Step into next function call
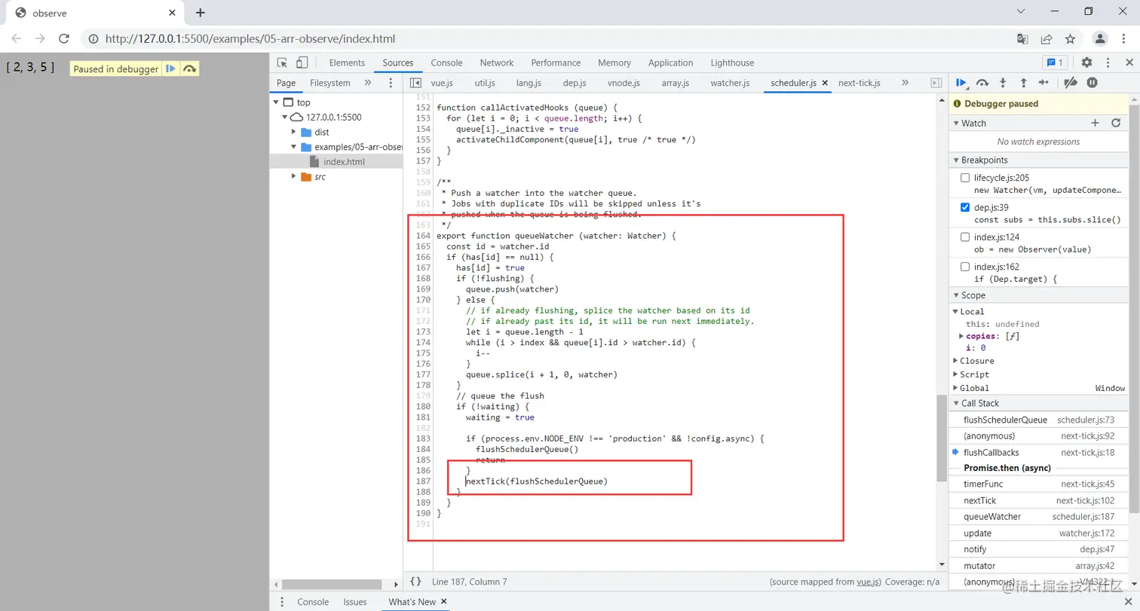The height and width of the screenshot is (611, 1140). click(x=1003, y=83)
